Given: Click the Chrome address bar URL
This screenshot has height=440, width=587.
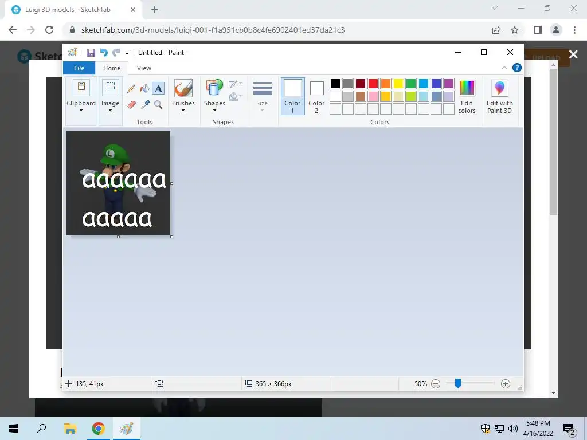Looking at the screenshot, I should [x=213, y=30].
